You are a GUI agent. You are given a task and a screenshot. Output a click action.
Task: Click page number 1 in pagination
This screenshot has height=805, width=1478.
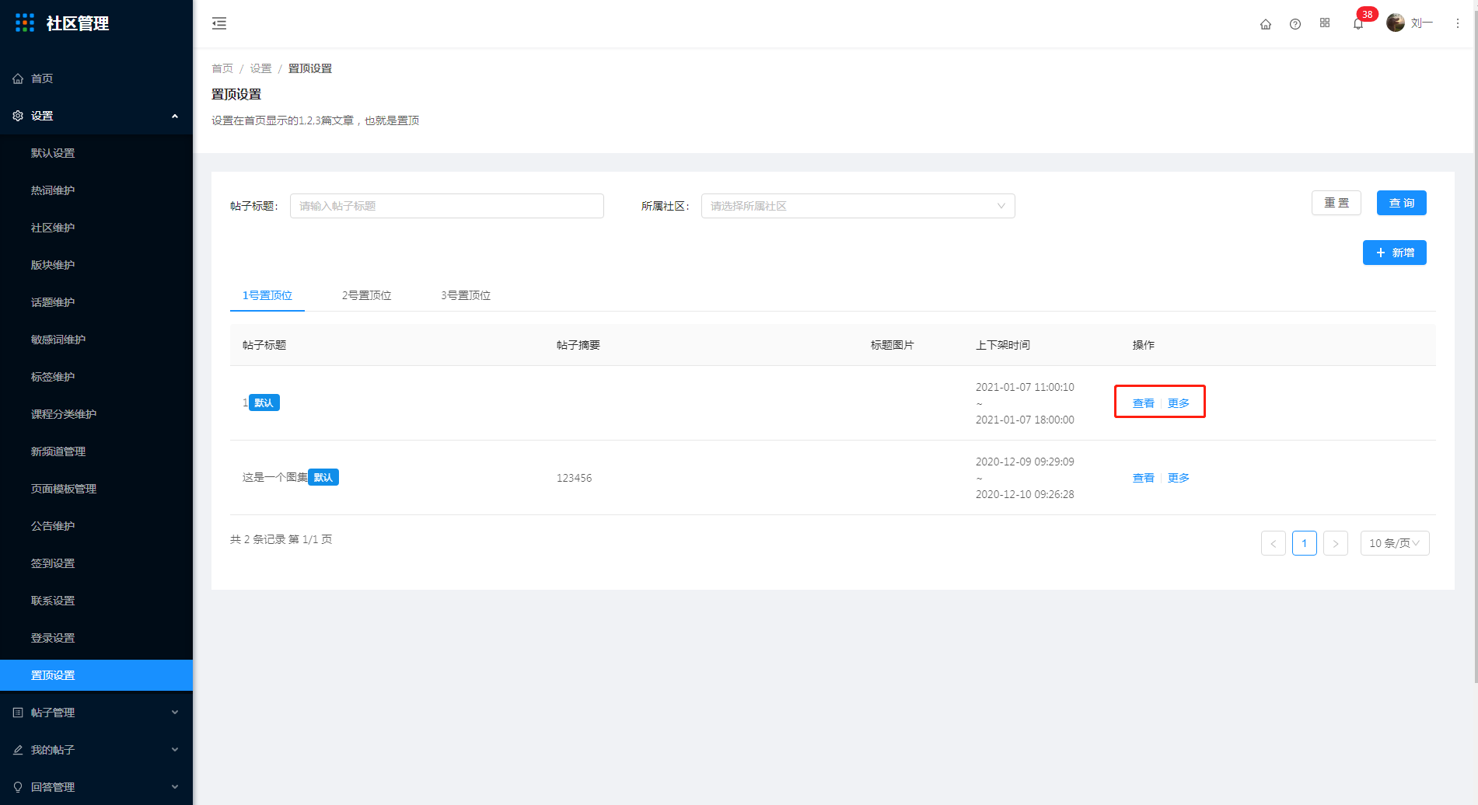pos(1305,543)
